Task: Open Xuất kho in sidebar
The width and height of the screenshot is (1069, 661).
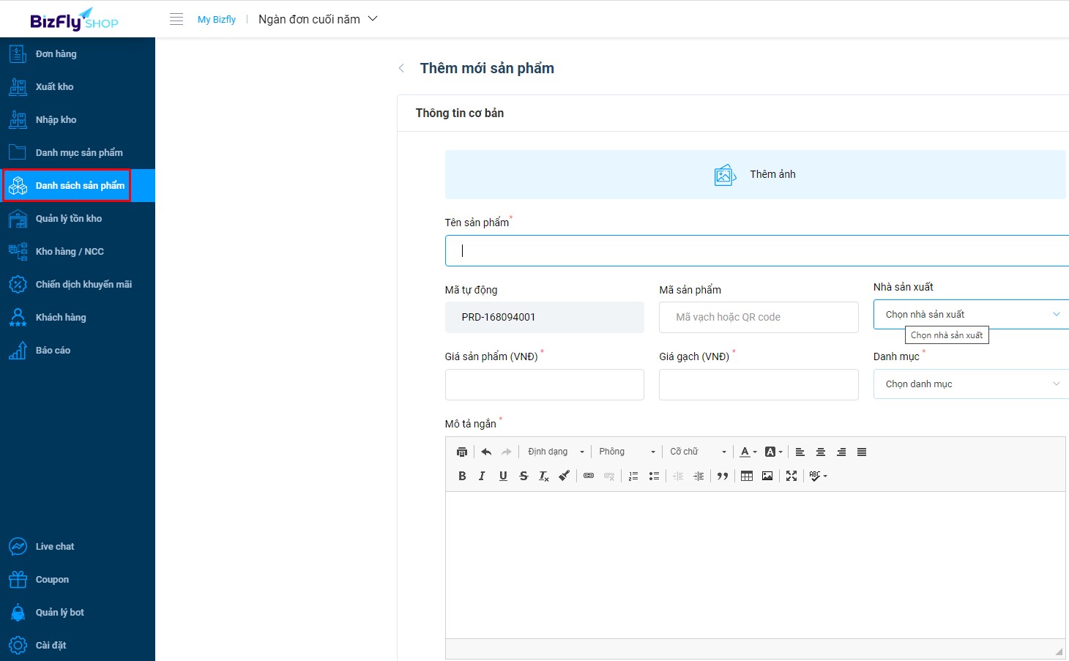Action: (78, 86)
